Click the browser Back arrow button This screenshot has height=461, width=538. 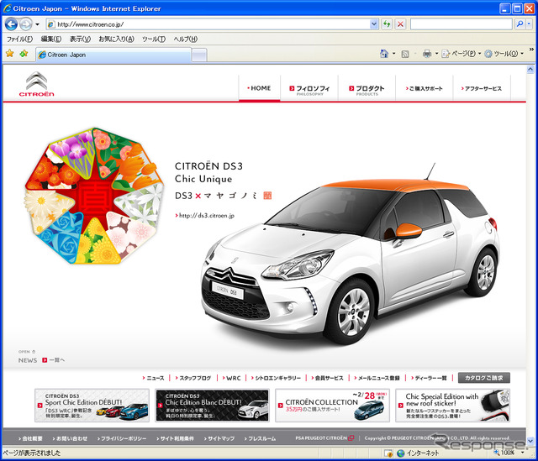pos(11,24)
